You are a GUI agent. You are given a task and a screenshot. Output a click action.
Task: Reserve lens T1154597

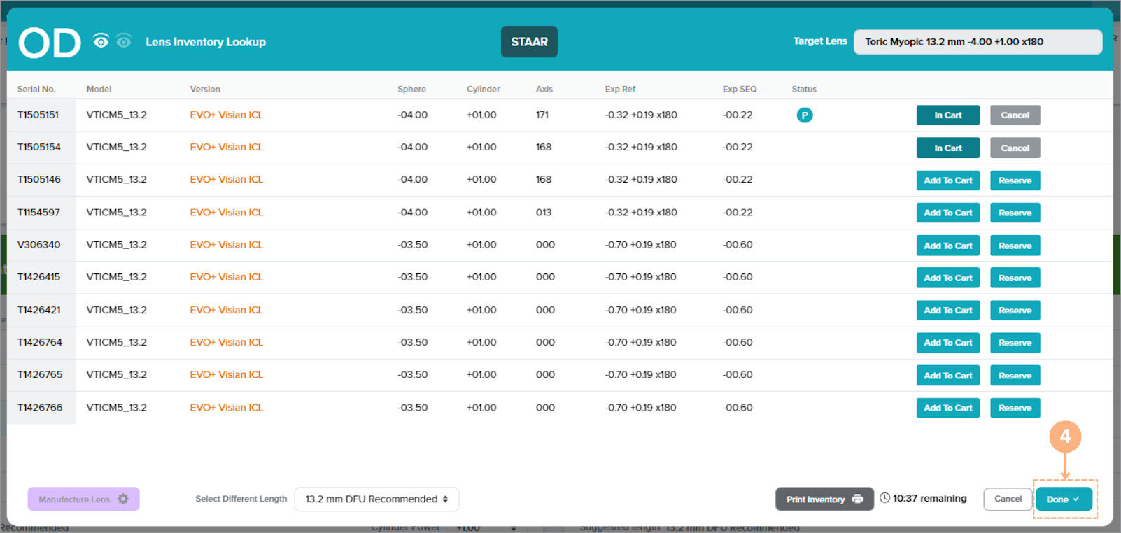[1015, 213]
